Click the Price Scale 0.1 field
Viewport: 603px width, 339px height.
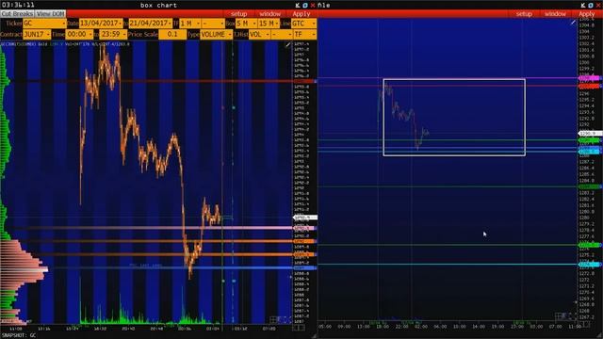172,34
